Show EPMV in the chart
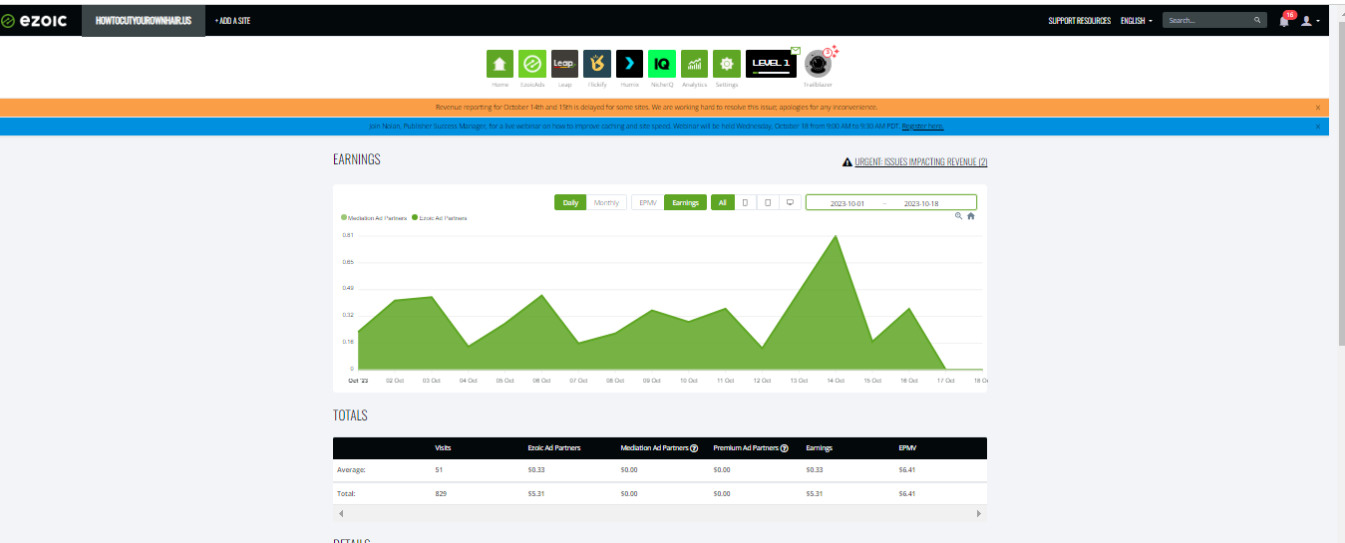The image size is (1345, 543). [648, 202]
